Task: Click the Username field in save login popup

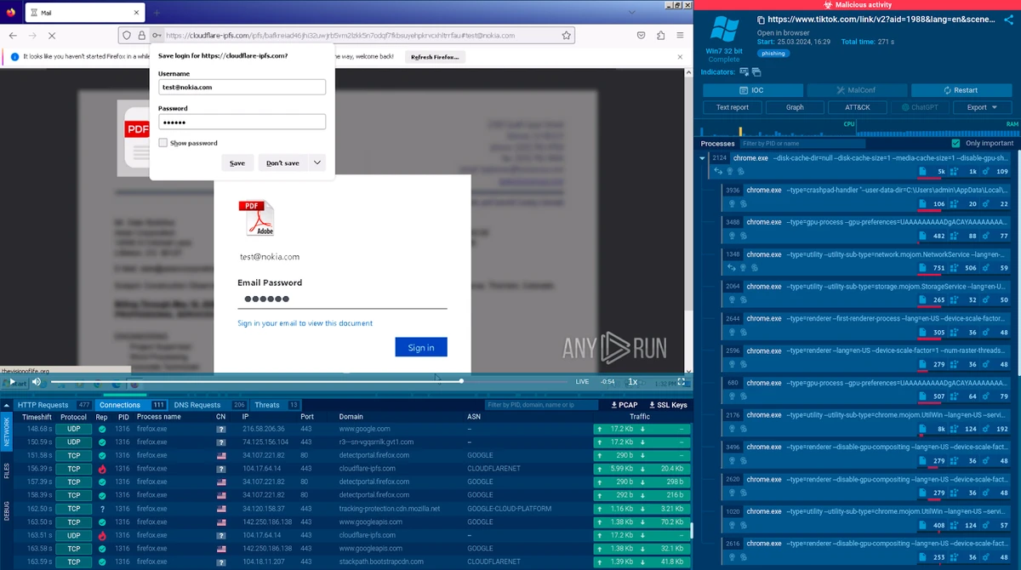Action: [x=242, y=87]
